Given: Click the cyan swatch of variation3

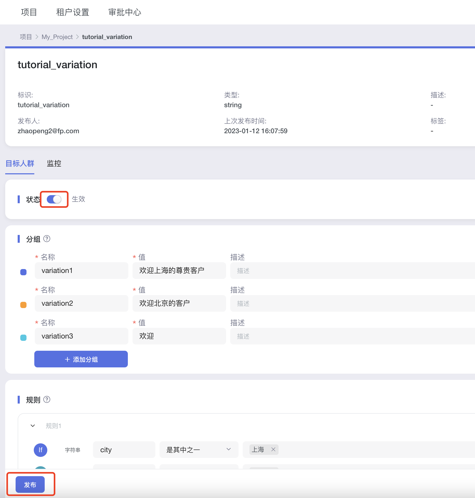Looking at the screenshot, I should tap(23, 337).
